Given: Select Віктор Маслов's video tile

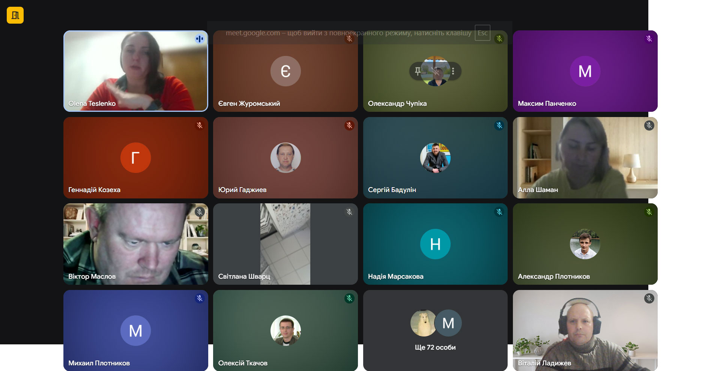Looking at the screenshot, I should point(135,244).
